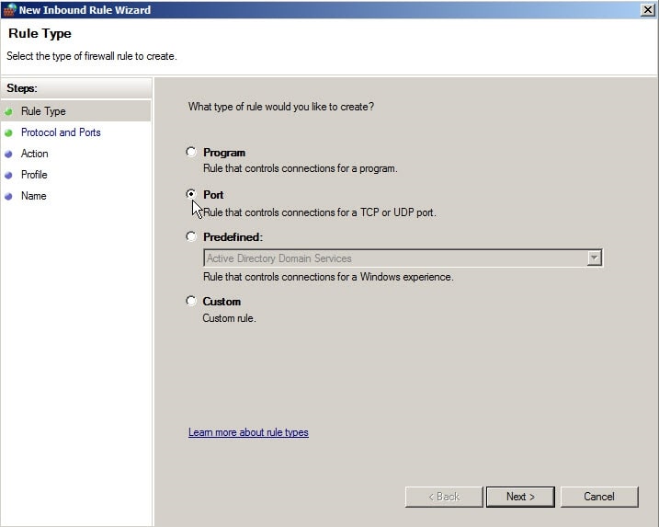Select the Custom rule radio button
This screenshot has height=527, width=659.
tap(191, 301)
